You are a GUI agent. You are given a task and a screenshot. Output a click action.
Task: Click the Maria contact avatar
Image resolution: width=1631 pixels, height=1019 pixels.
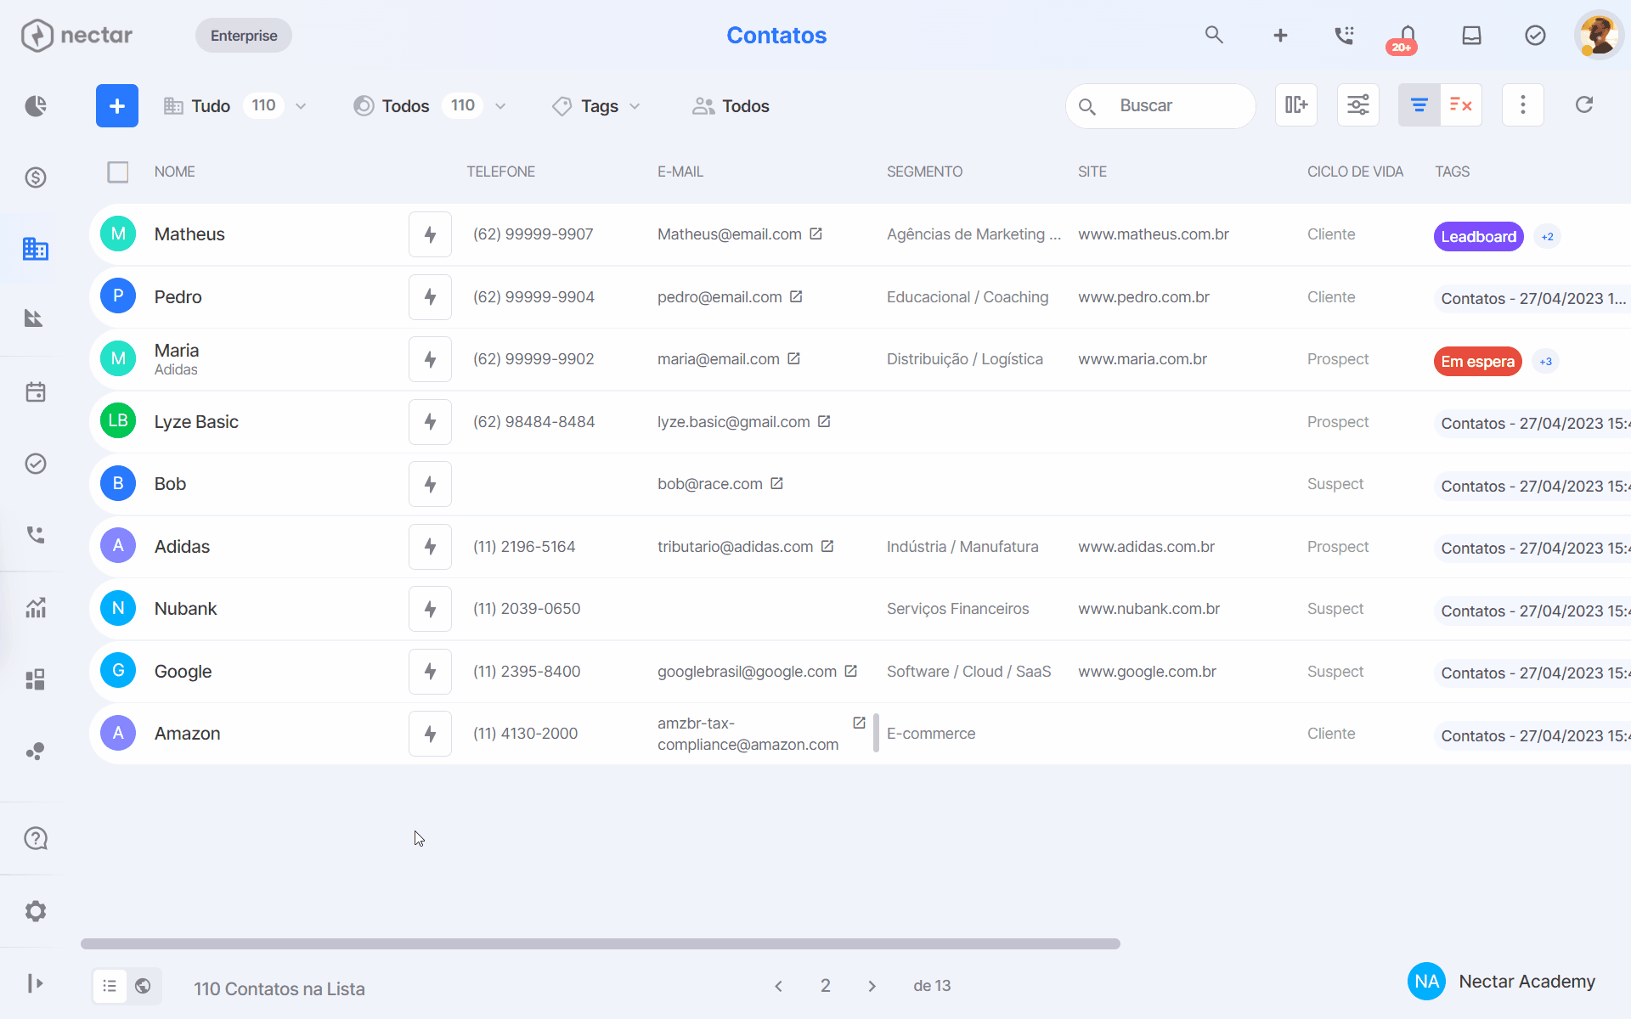pyautogui.click(x=118, y=359)
